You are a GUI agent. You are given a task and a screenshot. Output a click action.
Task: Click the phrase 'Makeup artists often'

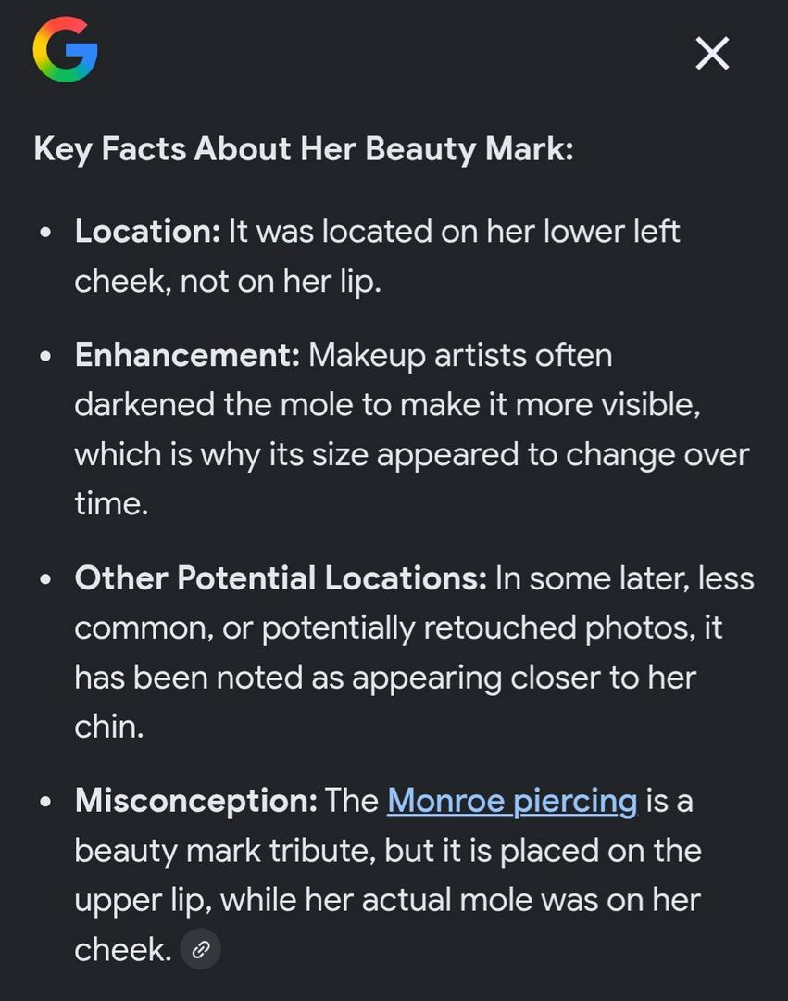click(460, 355)
